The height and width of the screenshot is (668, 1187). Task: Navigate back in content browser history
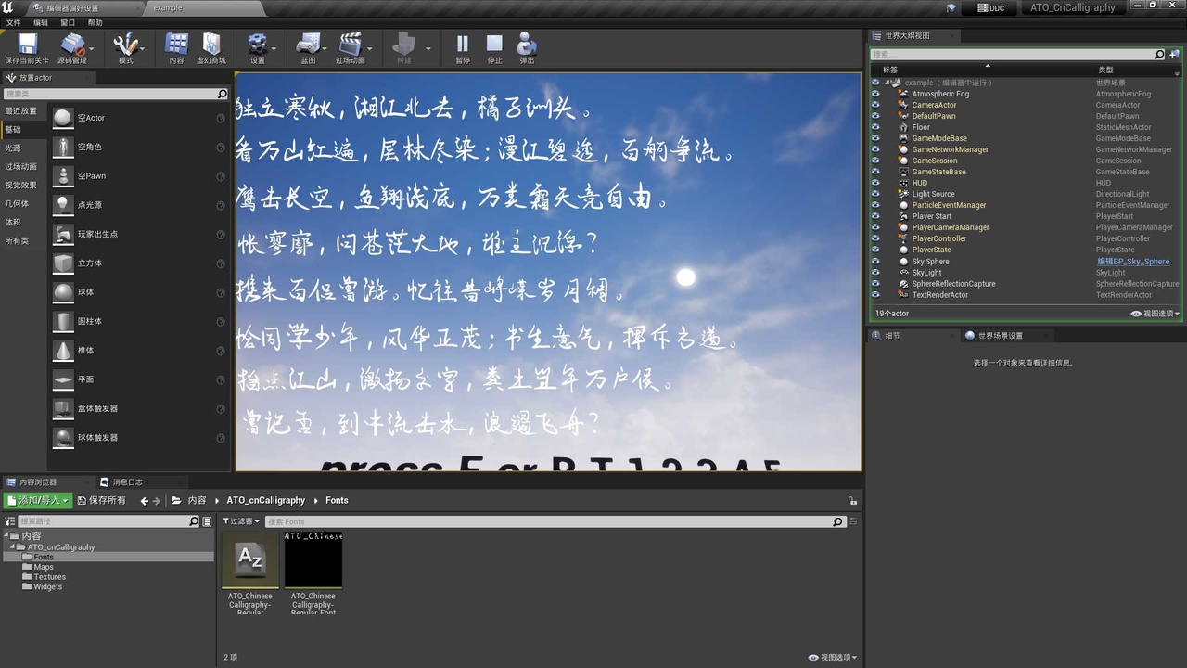tap(144, 500)
